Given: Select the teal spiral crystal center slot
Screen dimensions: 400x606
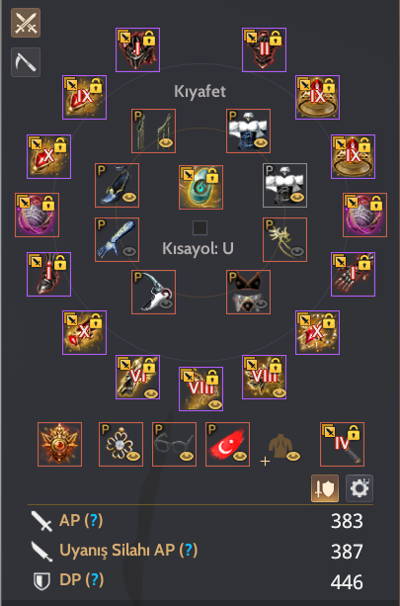Looking at the screenshot, I should pyautogui.click(x=200, y=188).
